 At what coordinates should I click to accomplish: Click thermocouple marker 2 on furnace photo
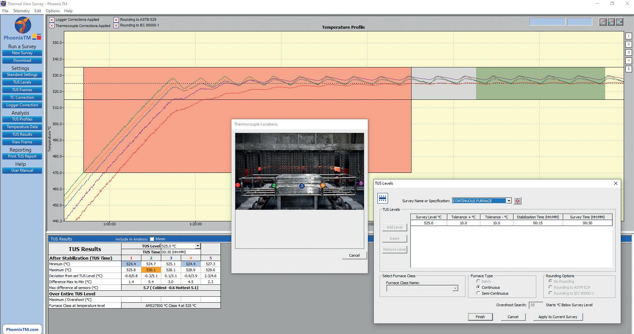coord(274,186)
